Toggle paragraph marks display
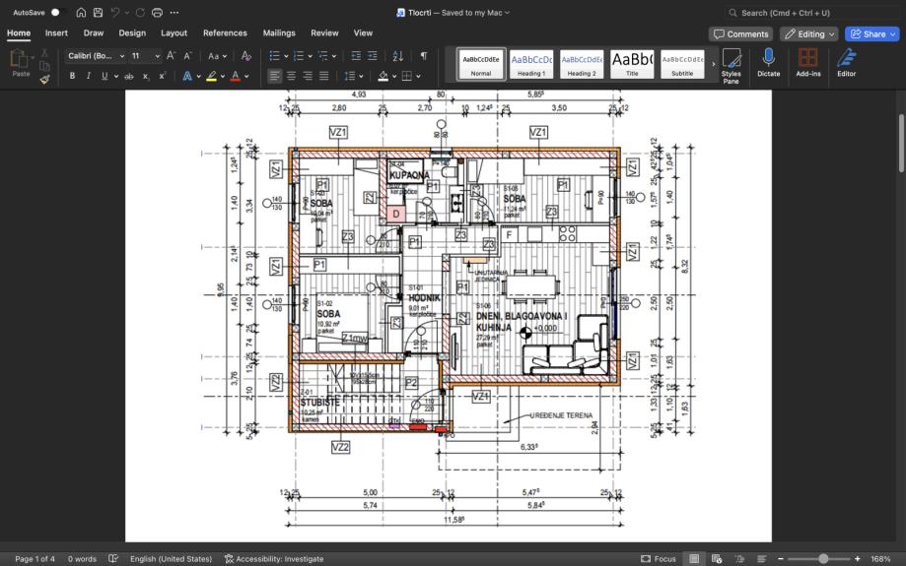The width and height of the screenshot is (906, 566). pyautogui.click(x=424, y=56)
